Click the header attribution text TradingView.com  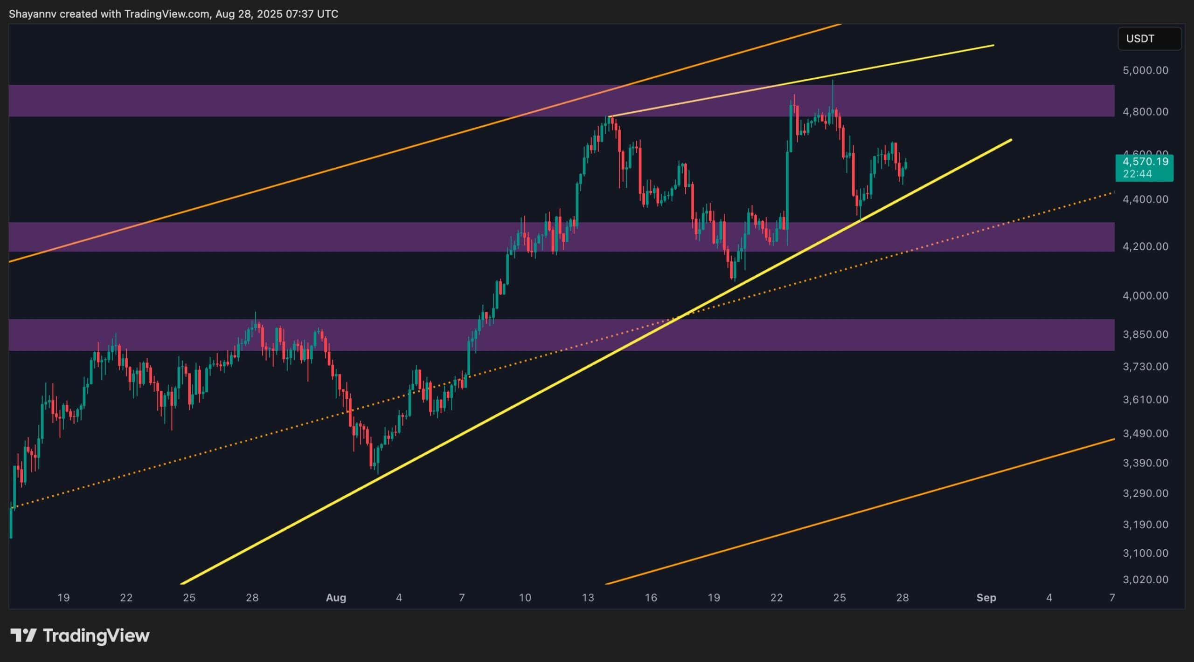click(167, 14)
